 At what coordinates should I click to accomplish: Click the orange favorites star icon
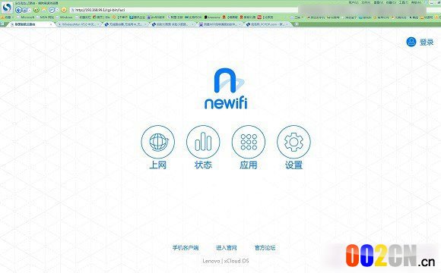click(64, 10)
